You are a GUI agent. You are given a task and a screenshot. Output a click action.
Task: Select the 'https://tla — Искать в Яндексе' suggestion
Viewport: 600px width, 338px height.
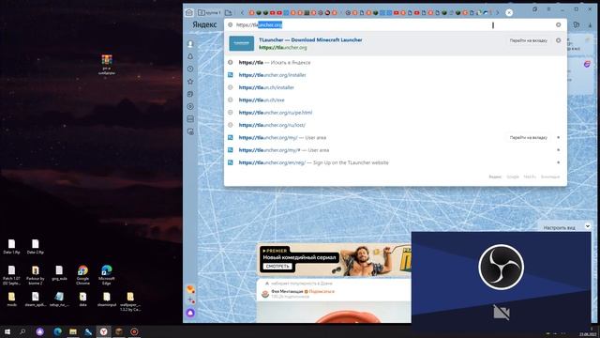(396, 63)
